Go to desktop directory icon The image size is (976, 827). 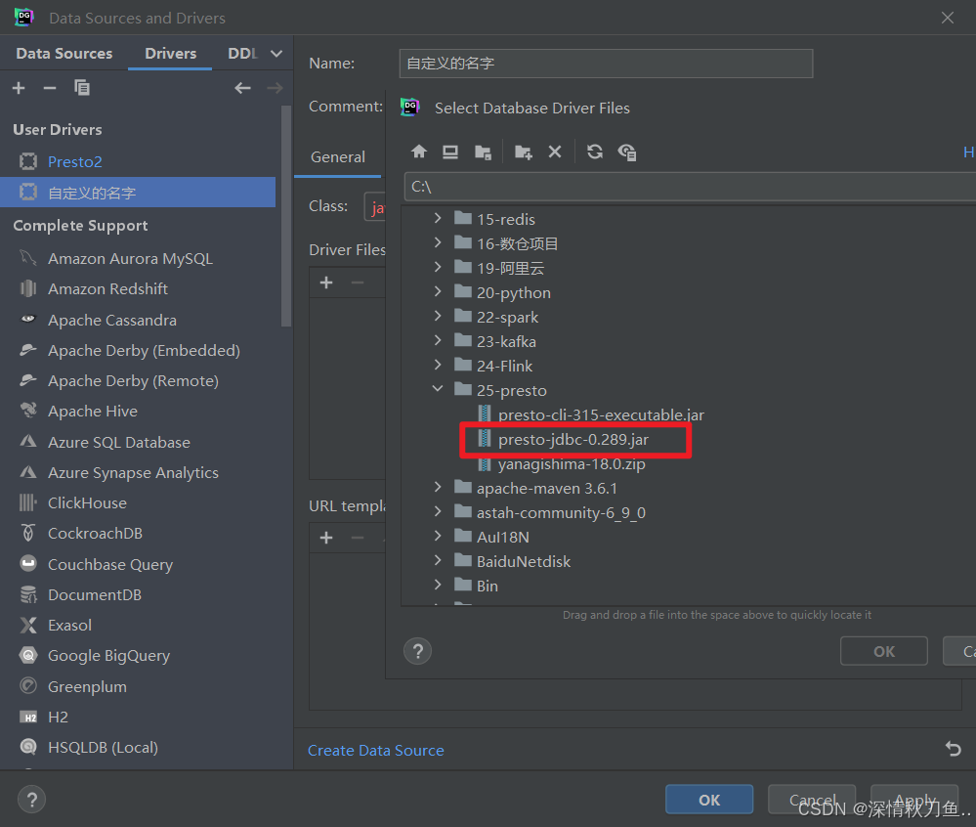tap(450, 152)
